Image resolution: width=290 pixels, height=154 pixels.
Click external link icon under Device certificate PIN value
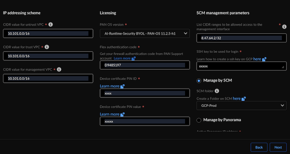pos(122,114)
